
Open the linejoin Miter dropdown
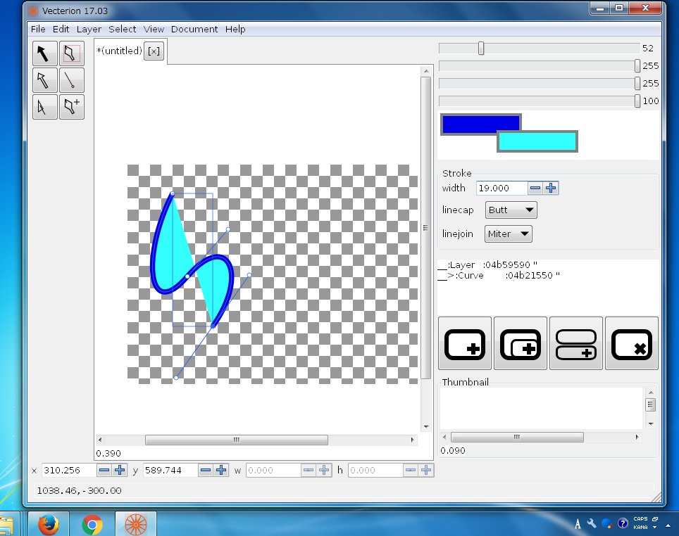[x=509, y=234]
